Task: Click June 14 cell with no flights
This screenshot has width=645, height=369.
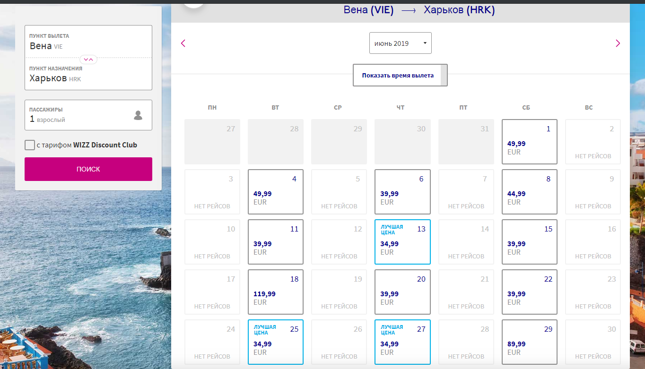Action: (x=466, y=242)
